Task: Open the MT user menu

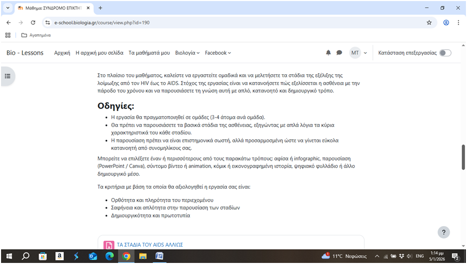Action: (357, 53)
